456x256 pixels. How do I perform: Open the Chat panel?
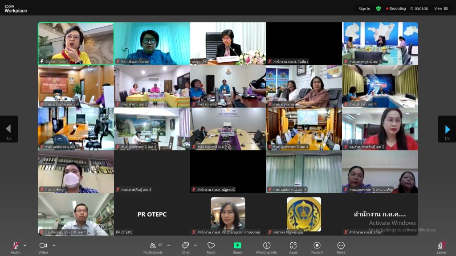186,247
